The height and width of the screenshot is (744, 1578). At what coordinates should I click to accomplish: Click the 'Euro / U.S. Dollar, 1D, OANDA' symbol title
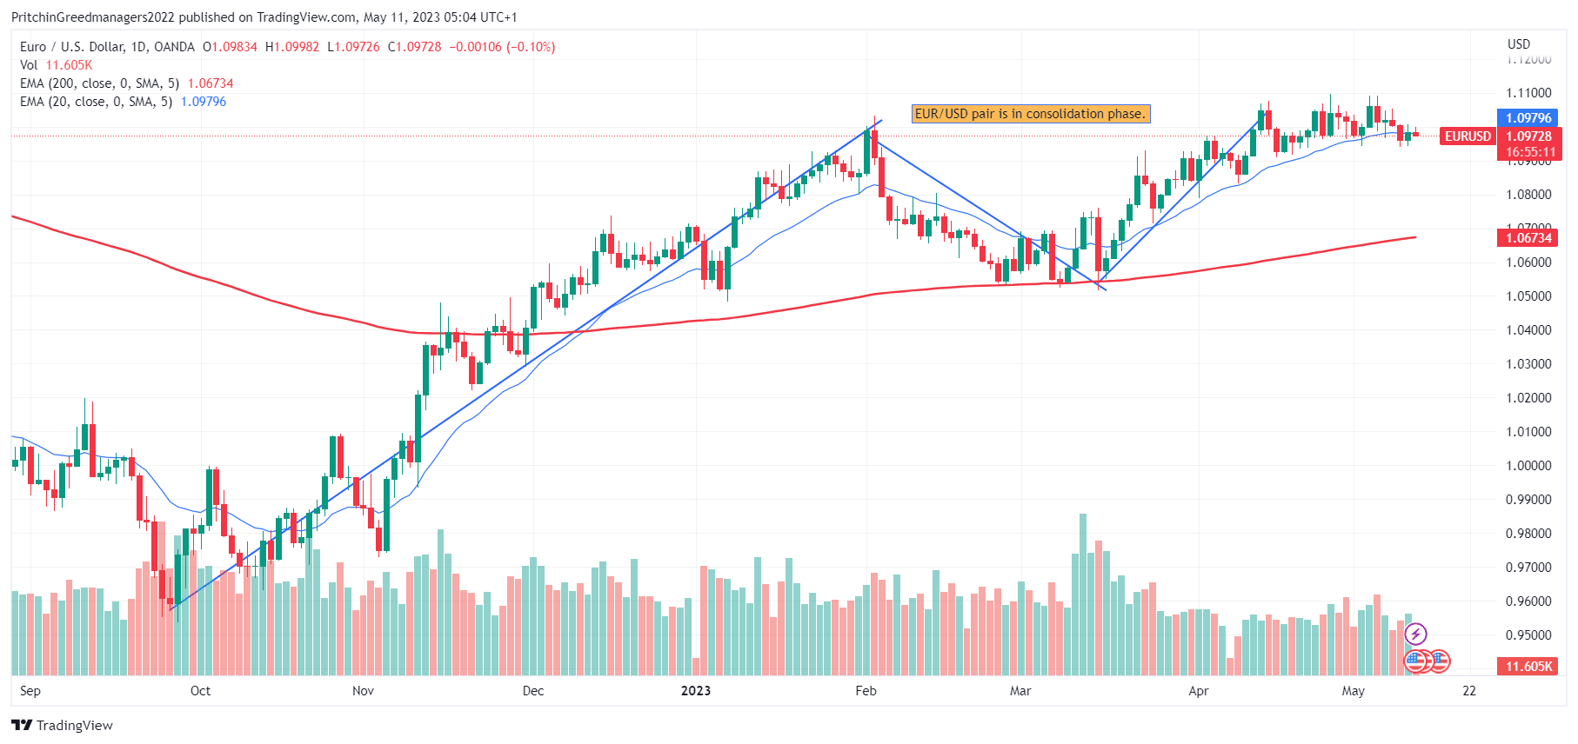tap(107, 47)
